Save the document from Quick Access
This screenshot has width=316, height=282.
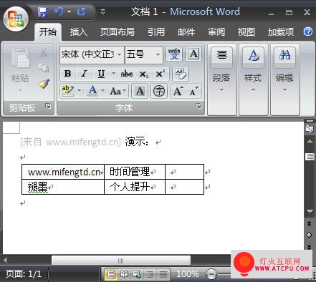(x=43, y=12)
